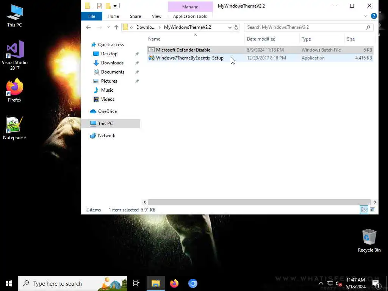
Task: Open the Application Tools tab
Action: coord(190,16)
